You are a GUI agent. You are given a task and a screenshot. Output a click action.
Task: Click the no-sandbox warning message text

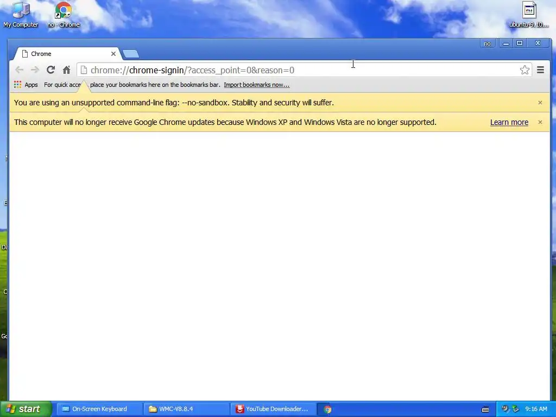point(174,103)
